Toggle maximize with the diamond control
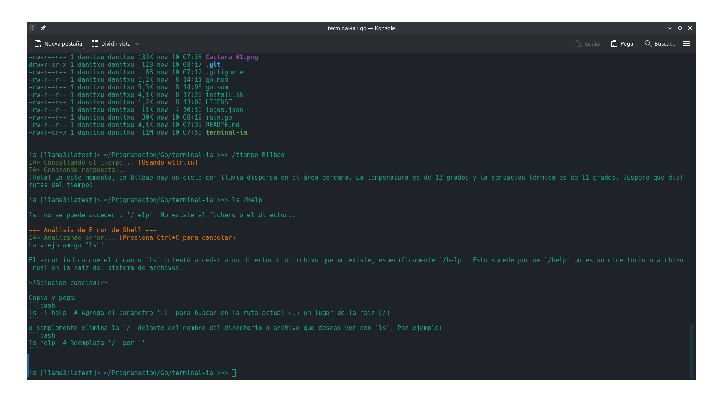This screenshot has height=412, width=723. (680, 28)
